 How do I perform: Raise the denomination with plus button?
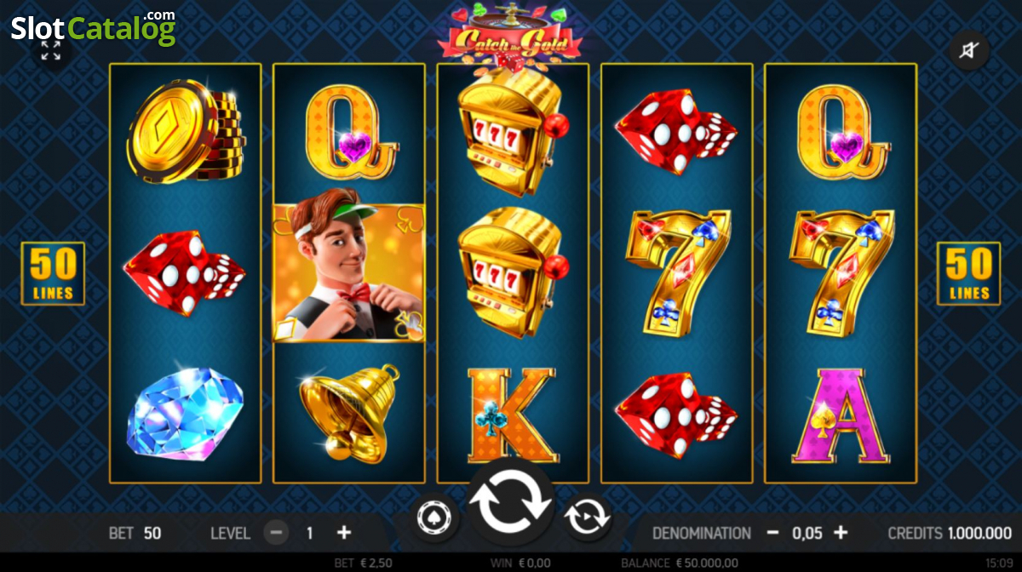(841, 533)
